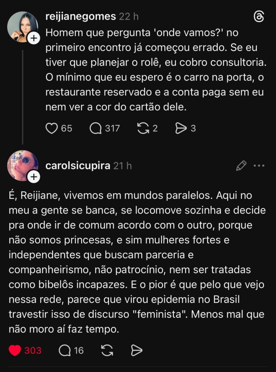Click the 22 h timestamp
The width and height of the screenshot is (276, 372).
click(129, 16)
